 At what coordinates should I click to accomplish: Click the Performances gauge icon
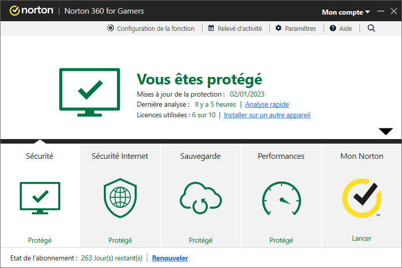click(x=281, y=198)
